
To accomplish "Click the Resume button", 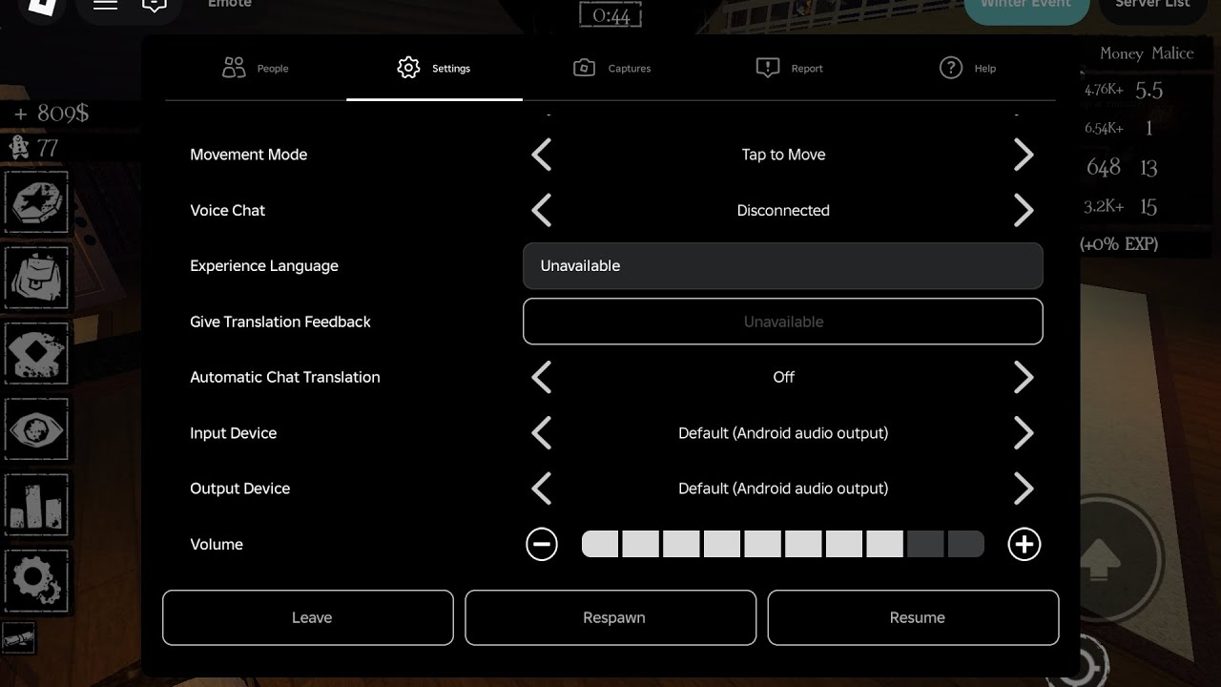I will 913,617.
